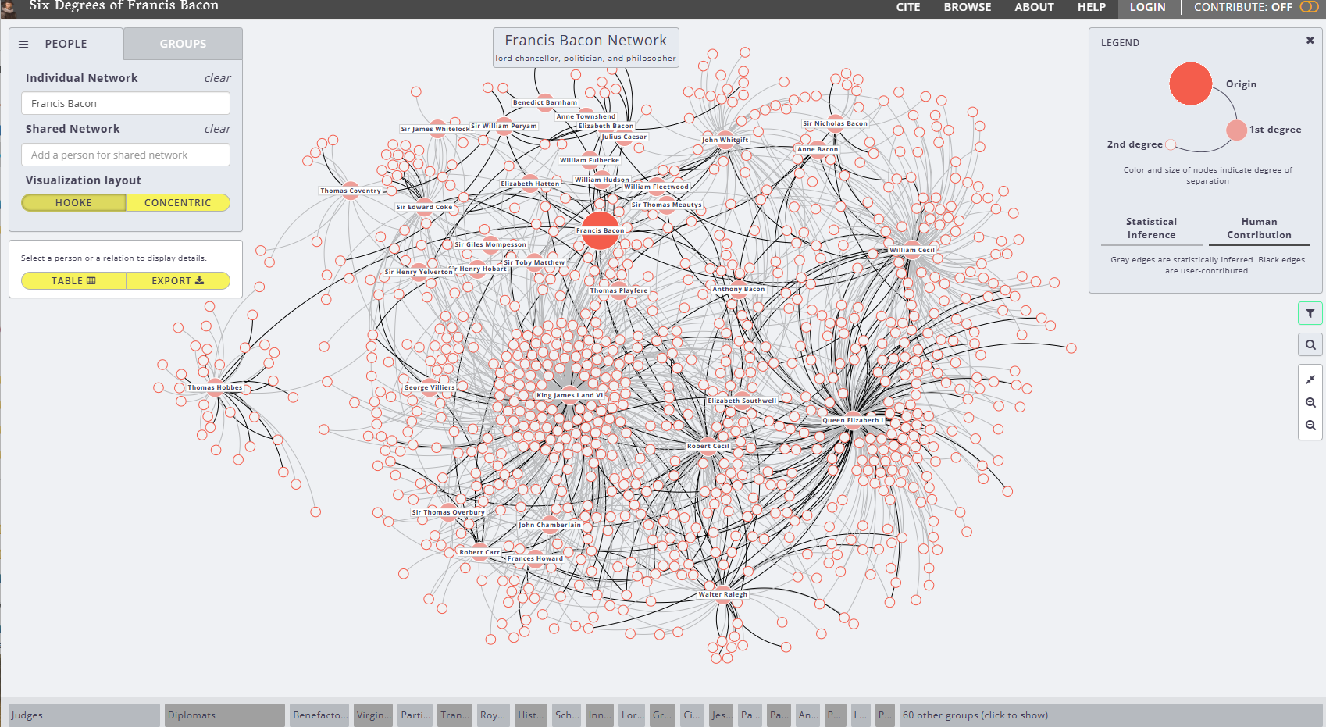Go to the Login page

1147,8
